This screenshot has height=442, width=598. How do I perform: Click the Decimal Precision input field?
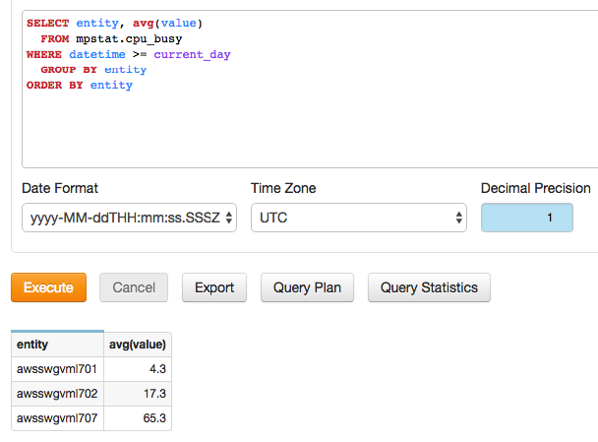[527, 218]
